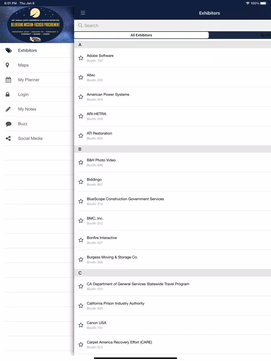Star Burgess Moving & Storage Co.
This screenshot has height=361, width=271.
81,260
